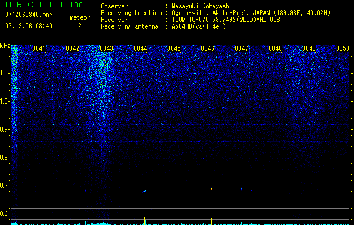
Task: Click the Receiving antenna field label
Action: 129,26
